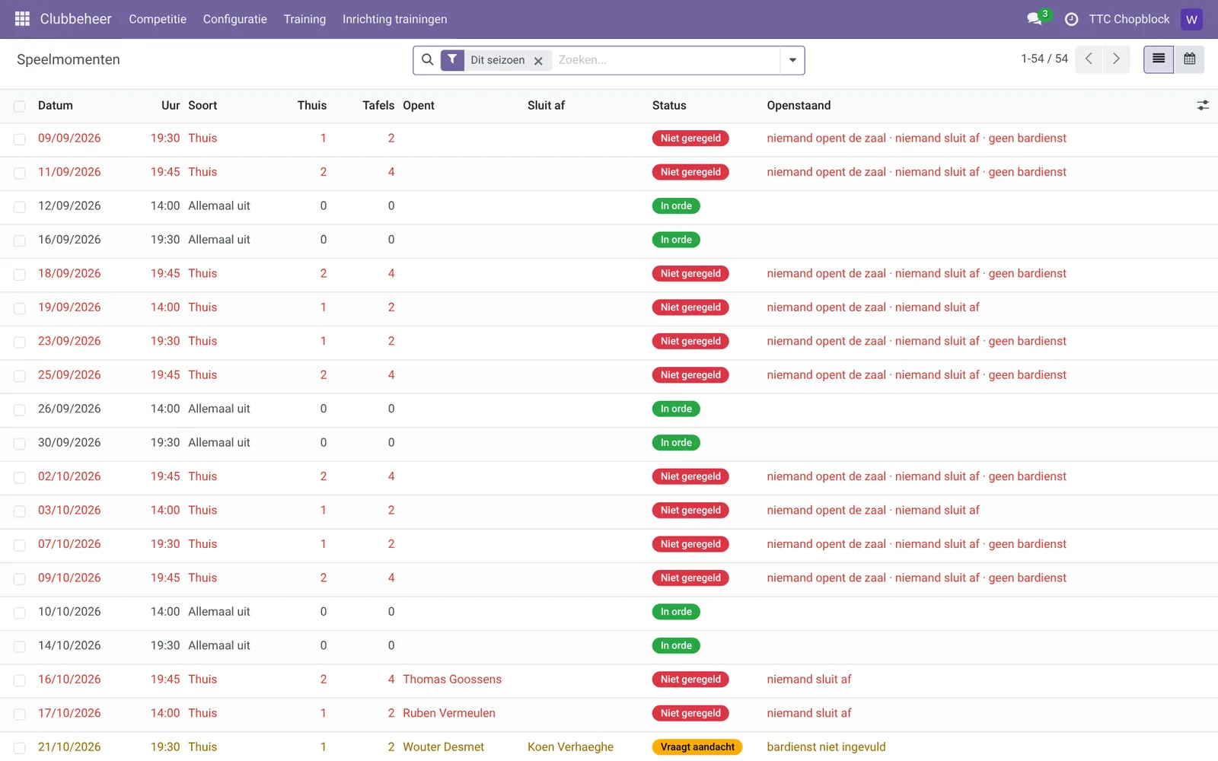The height and width of the screenshot is (761, 1218).
Task: Click the In orde badge for 26/09/2026
Action: [676, 409]
